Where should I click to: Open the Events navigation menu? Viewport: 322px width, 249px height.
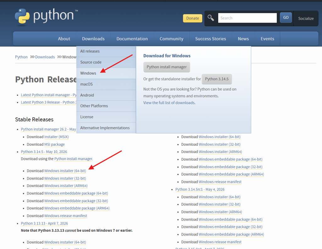point(267,39)
